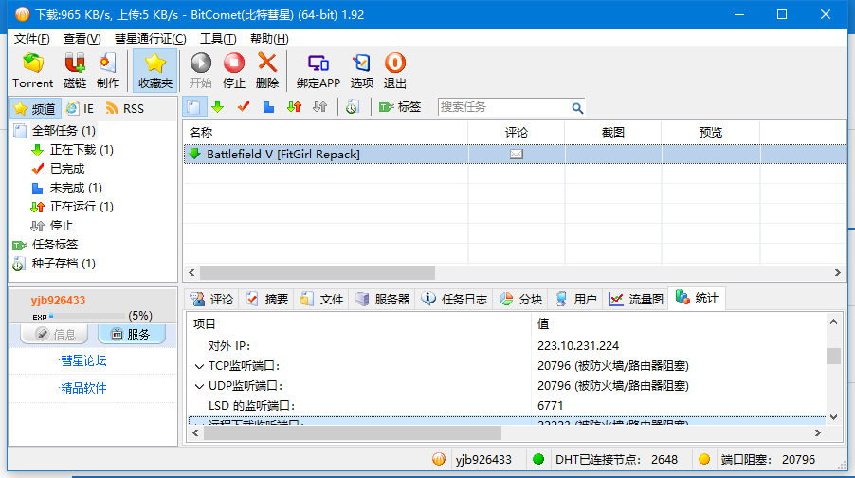The image size is (855, 478).
Task: Select 正在下载 (1) in the tree
Action: (x=82, y=150)
